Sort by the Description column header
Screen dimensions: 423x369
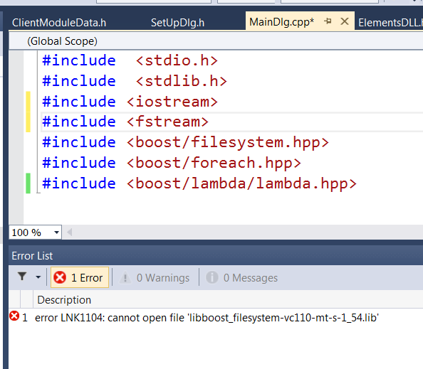tap(64, 300)
